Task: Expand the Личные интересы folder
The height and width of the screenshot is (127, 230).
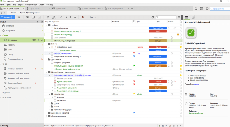Action: point(47,116)
